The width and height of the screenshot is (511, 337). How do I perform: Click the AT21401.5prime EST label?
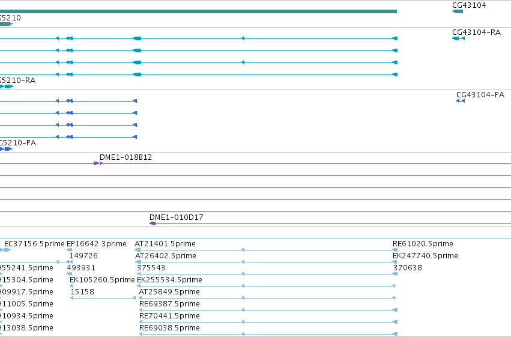pyautogui.click(x=165, y=244)
